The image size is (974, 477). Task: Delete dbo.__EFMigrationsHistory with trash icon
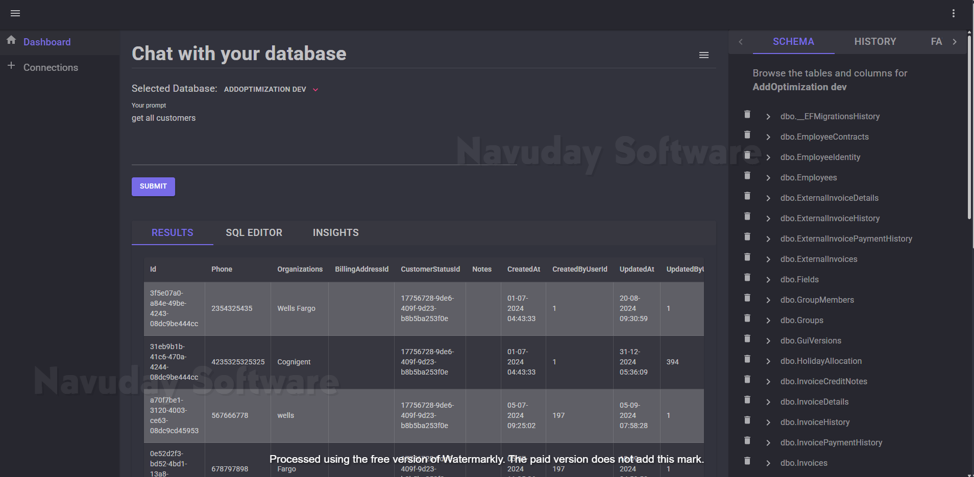[x=747, y=114]
